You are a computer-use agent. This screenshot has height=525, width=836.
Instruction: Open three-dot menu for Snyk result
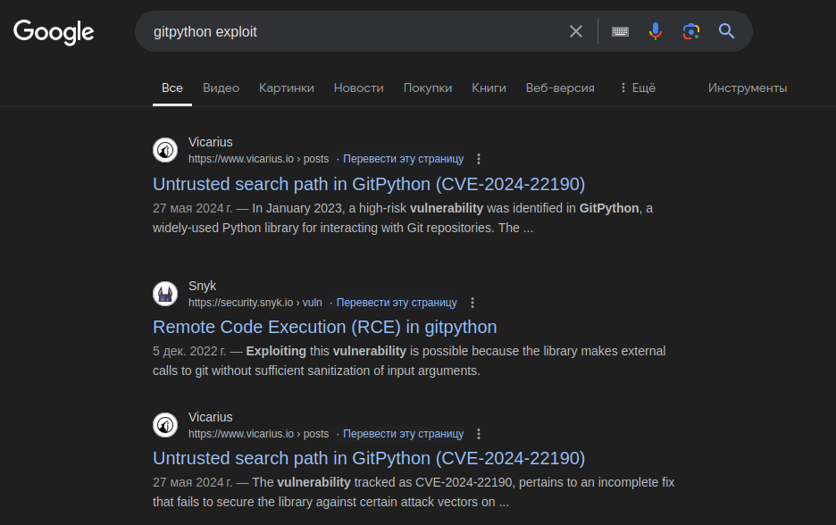pyautogui.click(x=472, y=303)
